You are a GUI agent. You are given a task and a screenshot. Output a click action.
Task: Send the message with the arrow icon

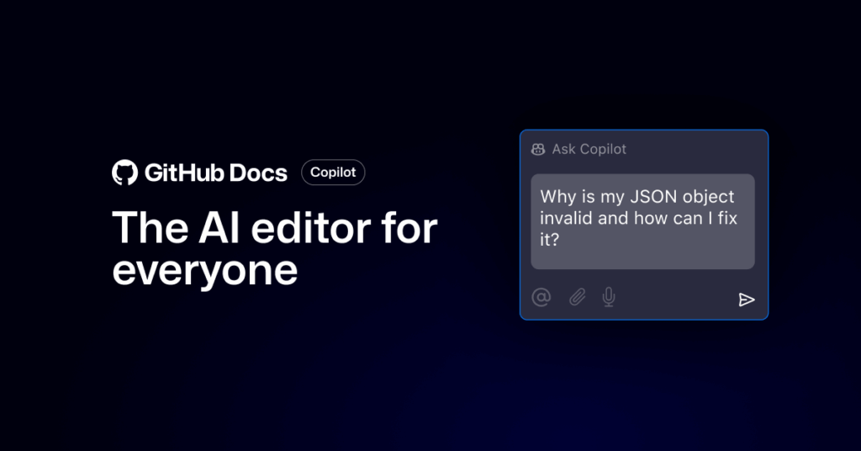[x=747, y=300]
